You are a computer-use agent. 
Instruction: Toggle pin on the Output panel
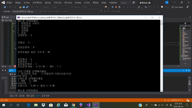(186, 71)
